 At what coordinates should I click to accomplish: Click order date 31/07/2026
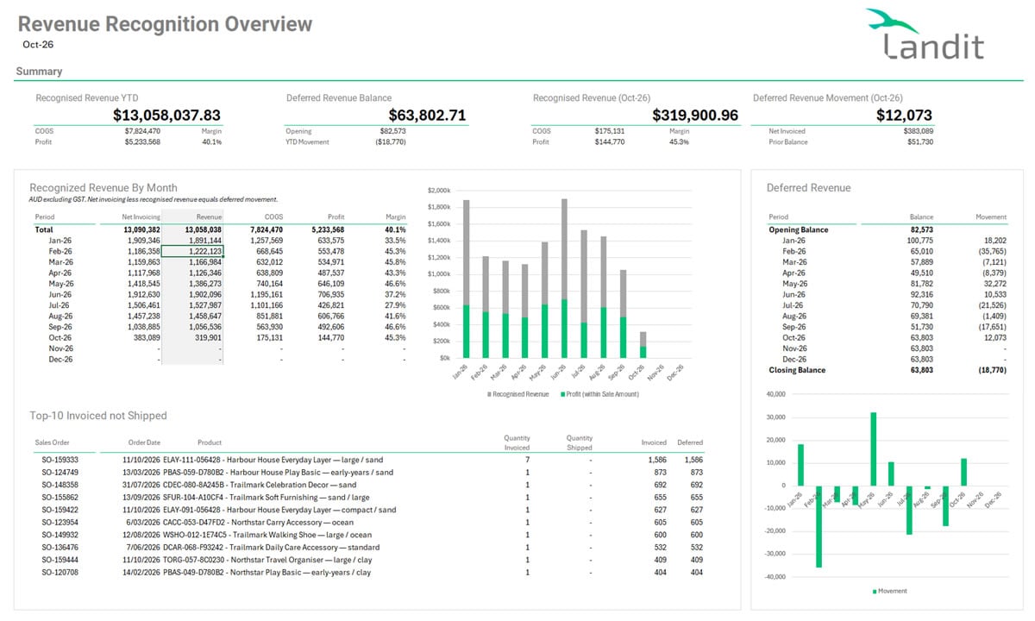(141, 485)
